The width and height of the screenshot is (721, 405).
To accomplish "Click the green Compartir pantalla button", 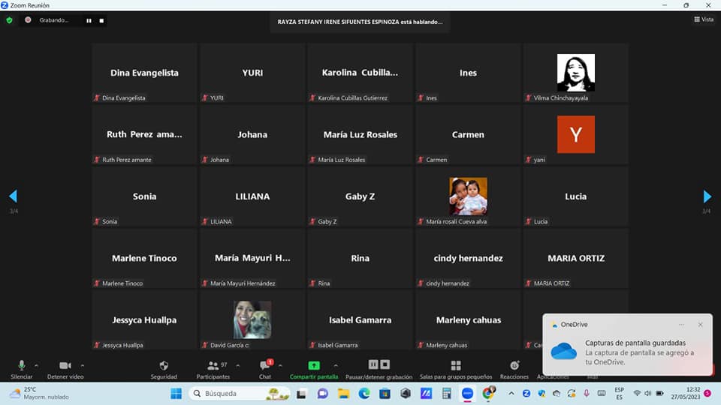I will point(314,367).
